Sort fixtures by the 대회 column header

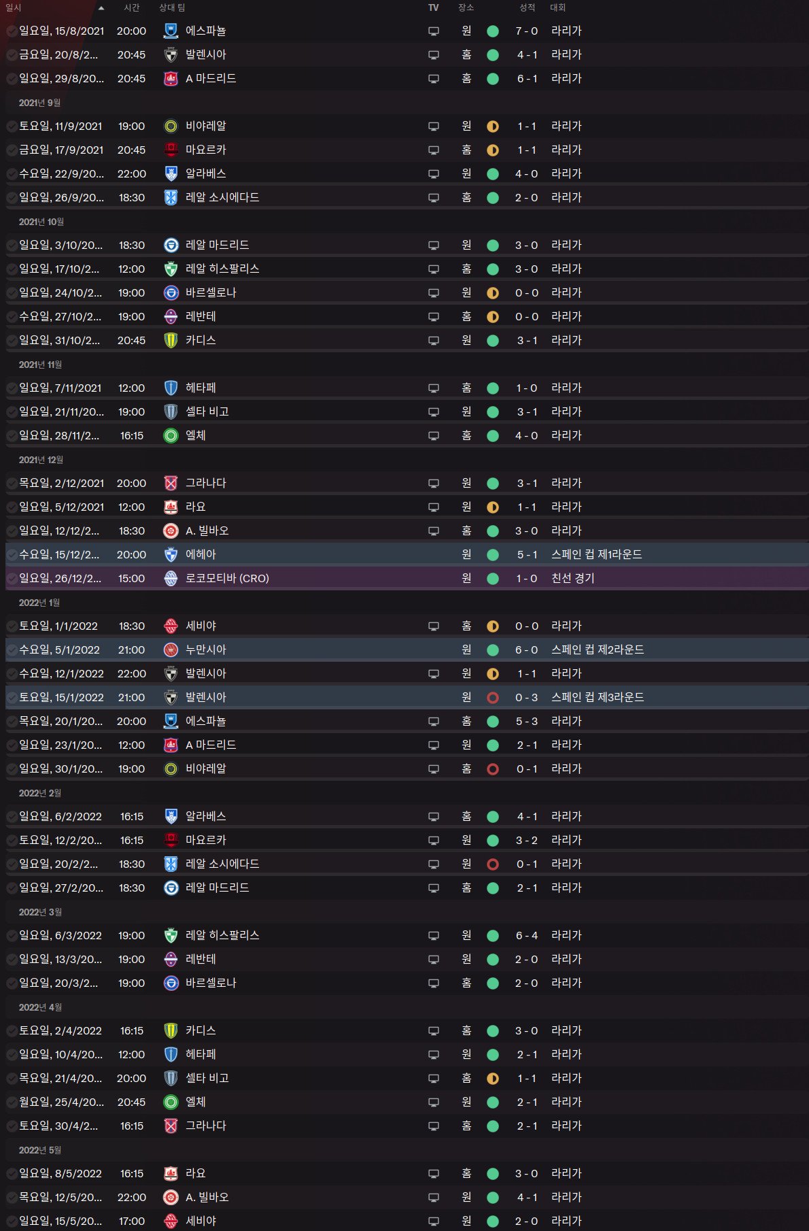pyautogui.click(x=557, y=7)
